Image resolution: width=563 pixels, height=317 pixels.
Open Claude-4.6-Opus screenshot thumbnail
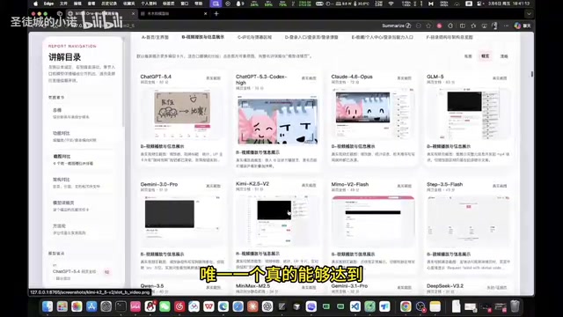coord(372,114)
